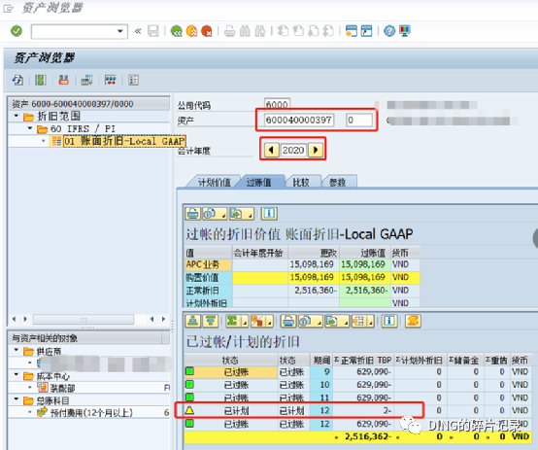
Task: Click the green Enter checkmark icon
Action: (17, 31)
